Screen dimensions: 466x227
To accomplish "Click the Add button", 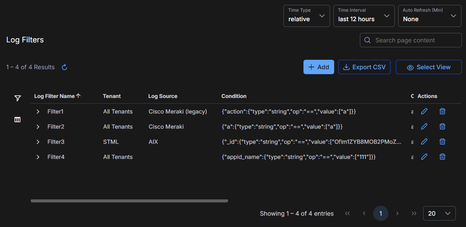I will click(x=318, y=67).
